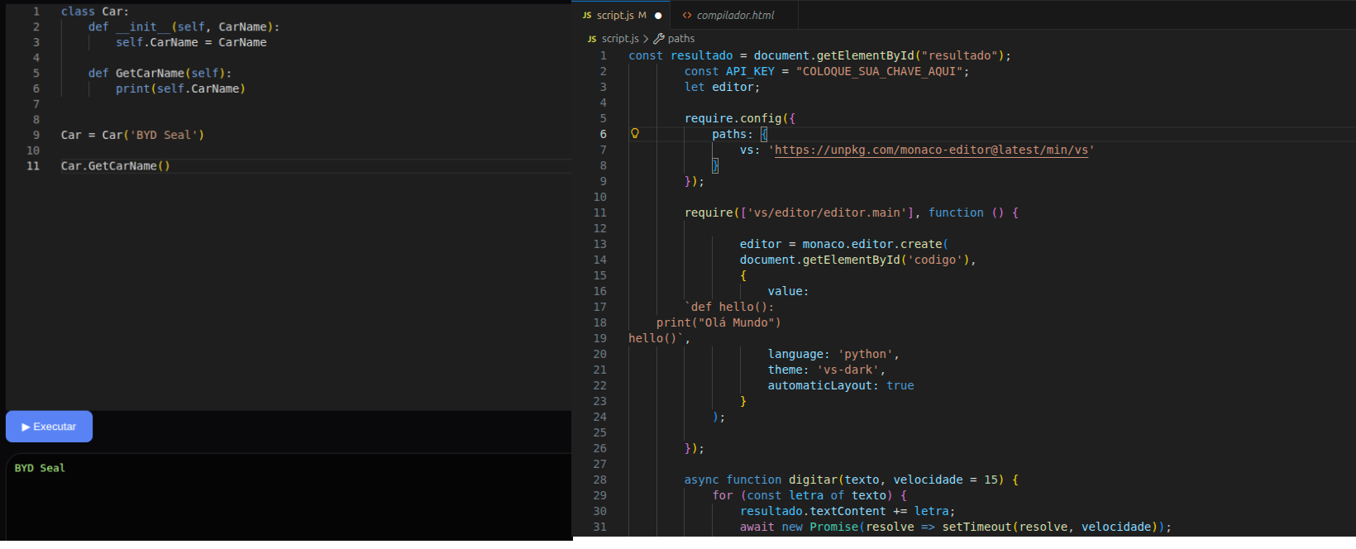Open the unpkg monaco-editor URL link

pyautogui.click(x=931, y=150)
